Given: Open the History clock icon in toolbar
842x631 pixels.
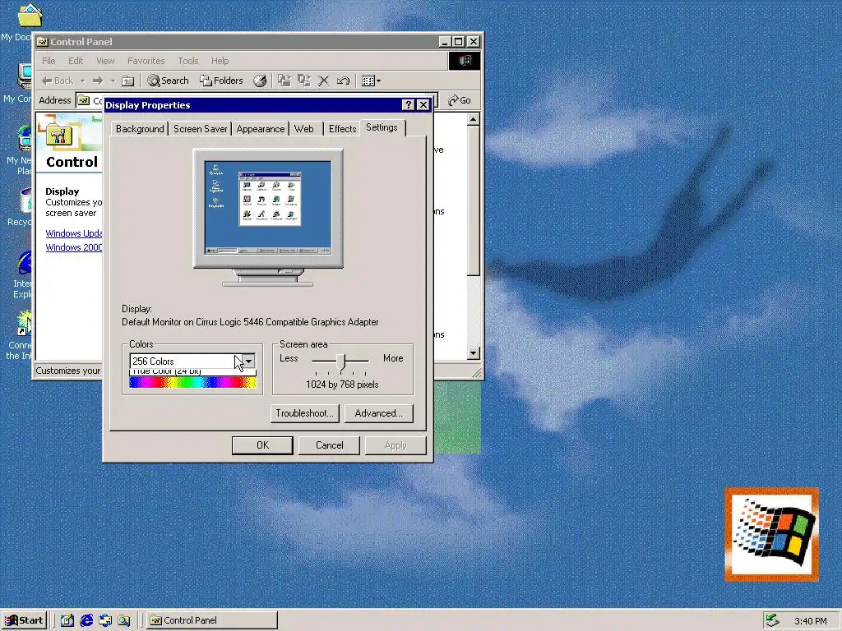Looking at the screenshot, I should click(260, 81).
